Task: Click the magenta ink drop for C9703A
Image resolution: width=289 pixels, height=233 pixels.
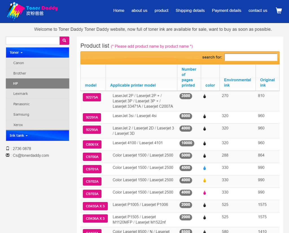Action: pos(205,193)
